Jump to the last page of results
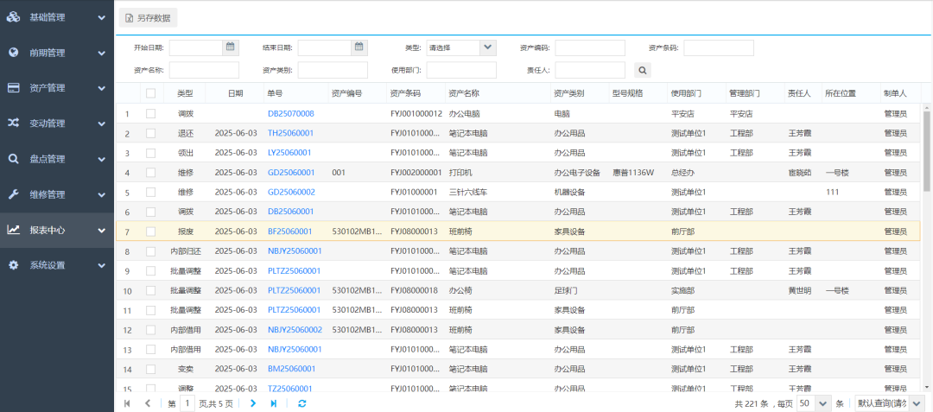 [274, 402]
